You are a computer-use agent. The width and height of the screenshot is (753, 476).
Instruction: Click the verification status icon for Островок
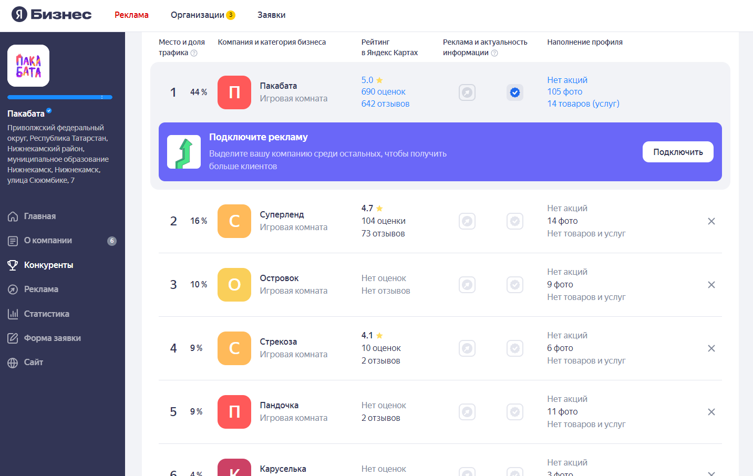coord(515,285)
